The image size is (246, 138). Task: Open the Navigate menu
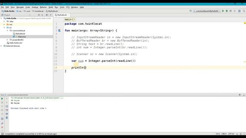[x=20, y=7]
